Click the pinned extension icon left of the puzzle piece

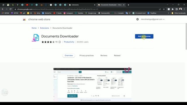pyautogui.click(x=169, y=9)
